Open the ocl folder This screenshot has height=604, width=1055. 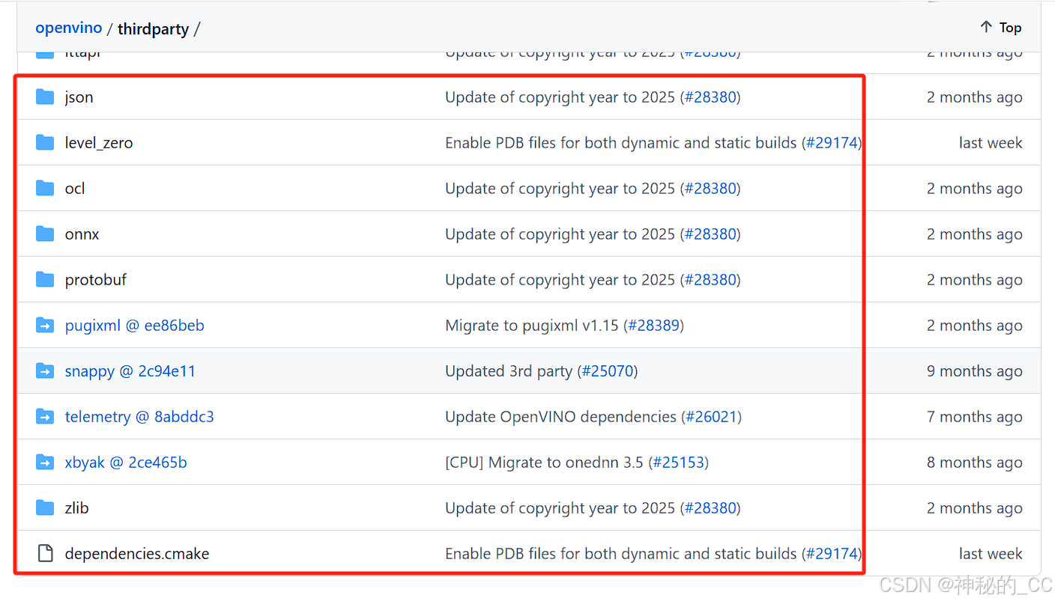pos(75,189)
